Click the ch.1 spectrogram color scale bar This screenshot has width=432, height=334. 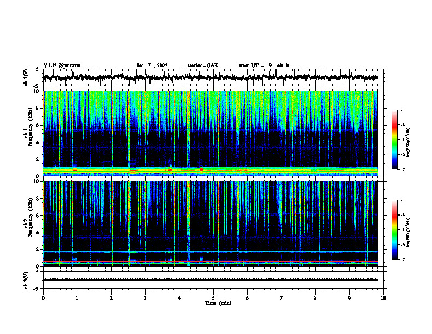point(395,140)
